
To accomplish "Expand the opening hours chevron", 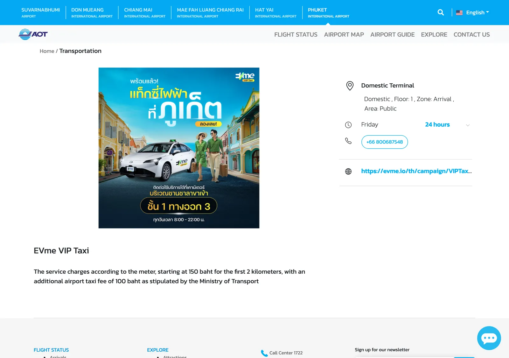I will point(468,125).
